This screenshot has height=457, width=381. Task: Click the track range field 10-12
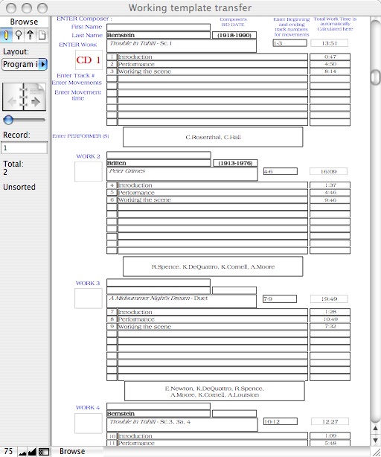click(281, 421)
